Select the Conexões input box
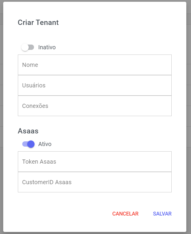Screen dimensions: 191x234 (x=95, y=106)
